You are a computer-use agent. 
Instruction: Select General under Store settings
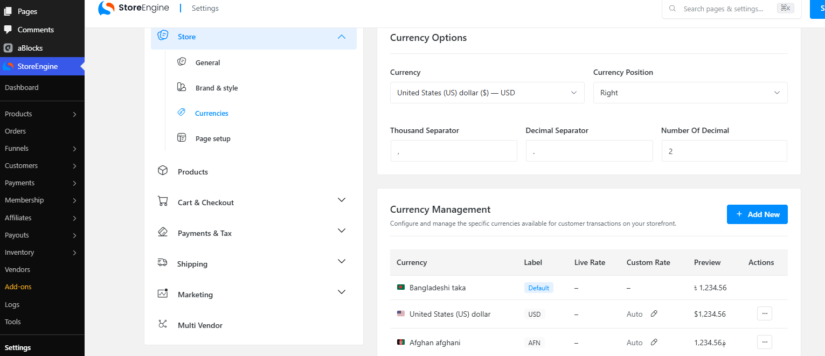coord(207,62)
